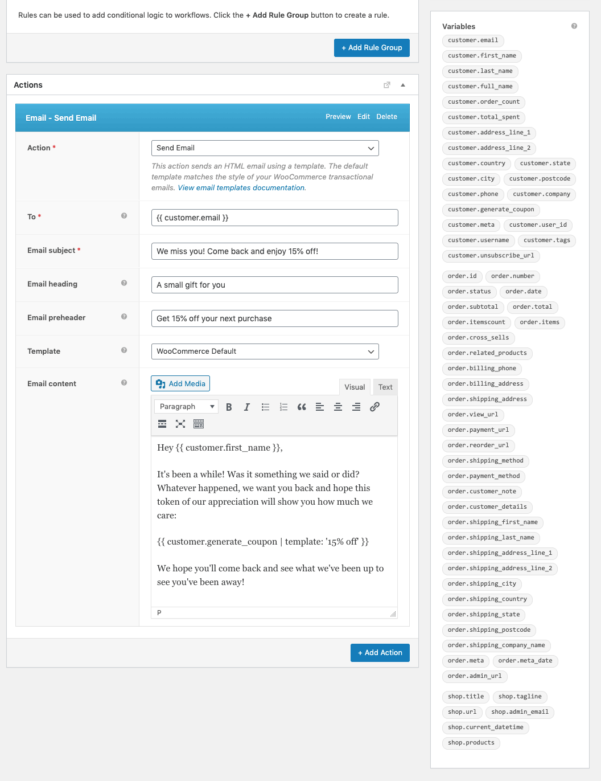Show help tooltip for Email content
601x781 pixels.
[x=124, y=383]
